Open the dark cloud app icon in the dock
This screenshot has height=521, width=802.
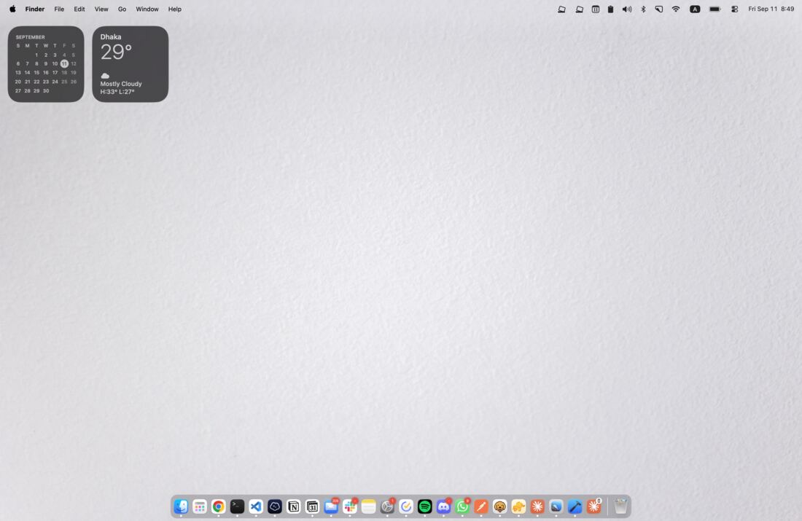tap(275, 506)
